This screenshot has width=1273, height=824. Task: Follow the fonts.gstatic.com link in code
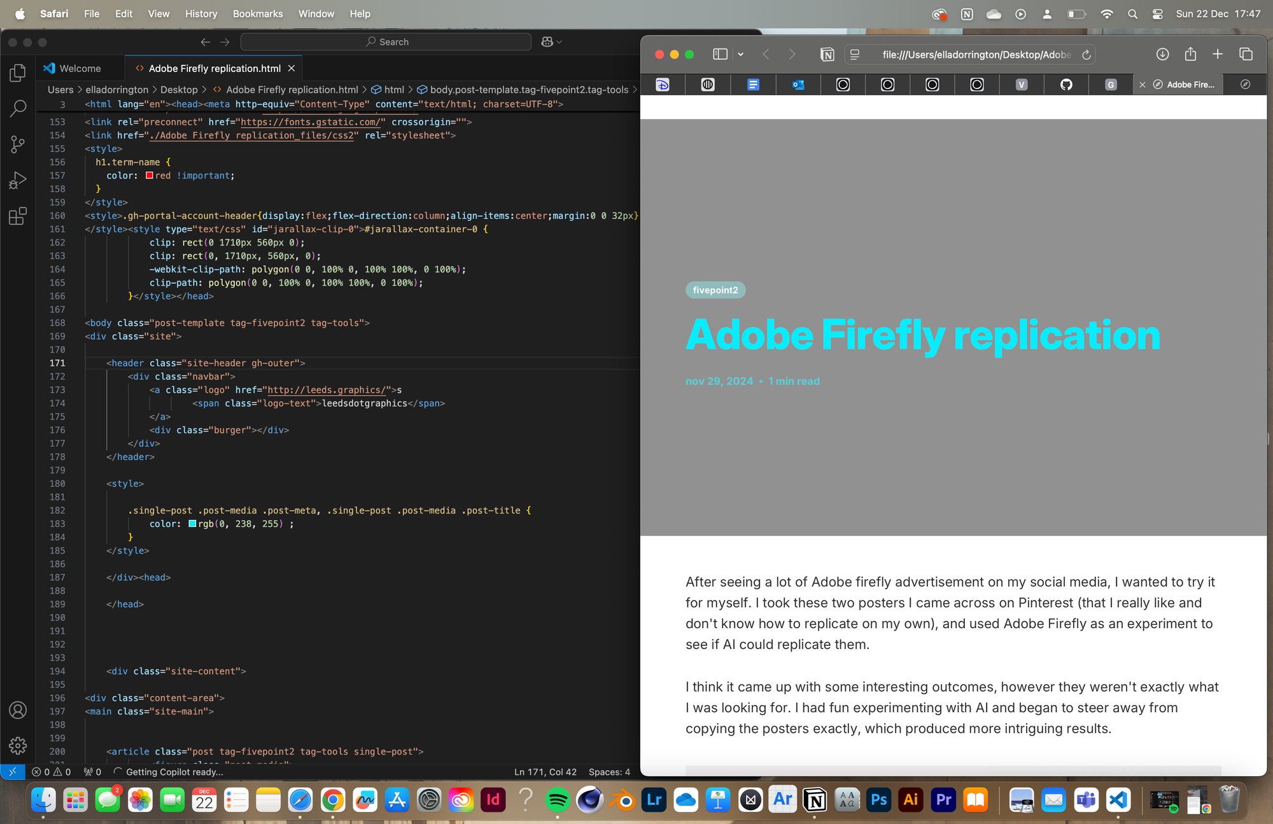pos(310,122)
